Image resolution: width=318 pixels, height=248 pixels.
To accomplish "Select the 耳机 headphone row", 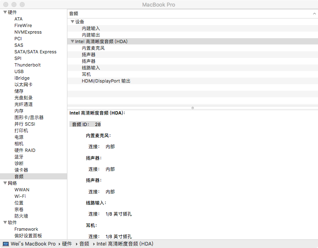I will point(86,74).
